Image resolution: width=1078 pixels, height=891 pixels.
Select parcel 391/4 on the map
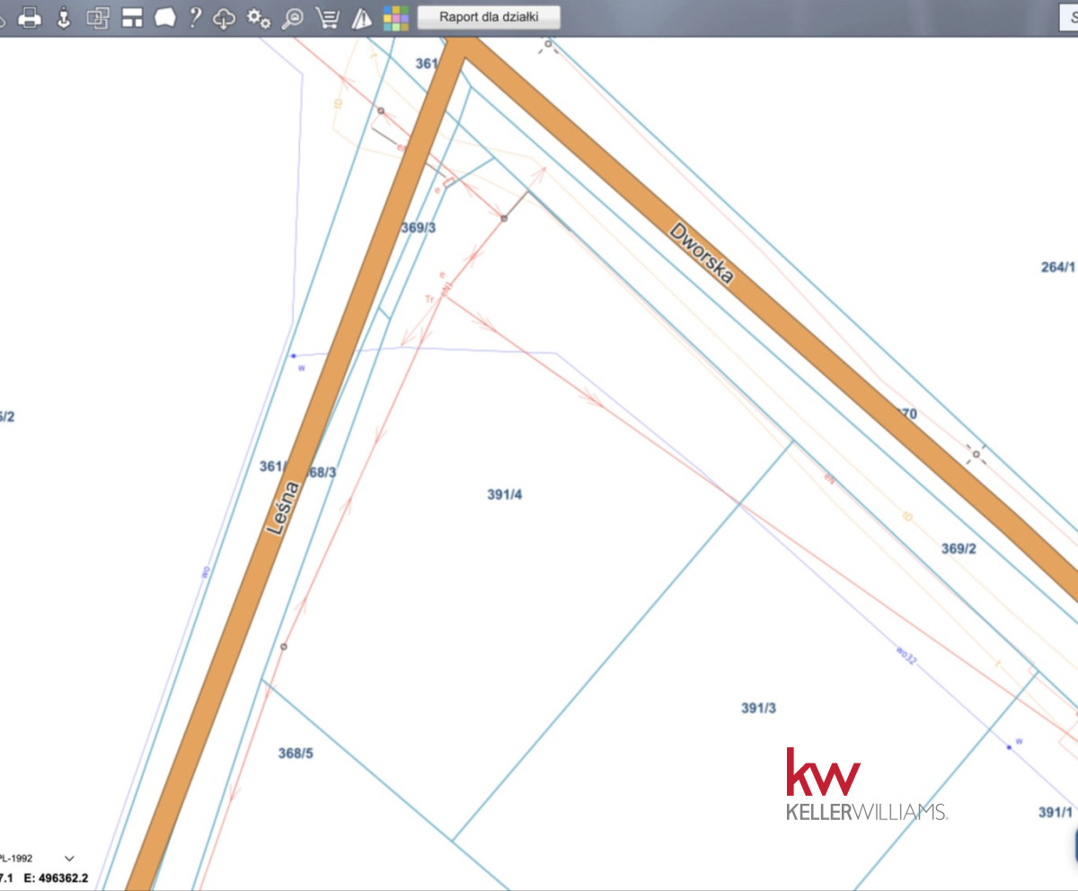click(504, 495)
